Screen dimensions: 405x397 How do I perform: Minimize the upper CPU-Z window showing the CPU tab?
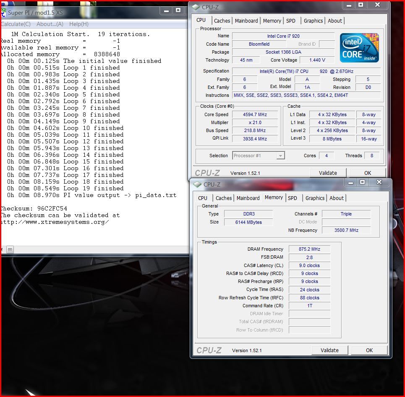coord(349,5)
